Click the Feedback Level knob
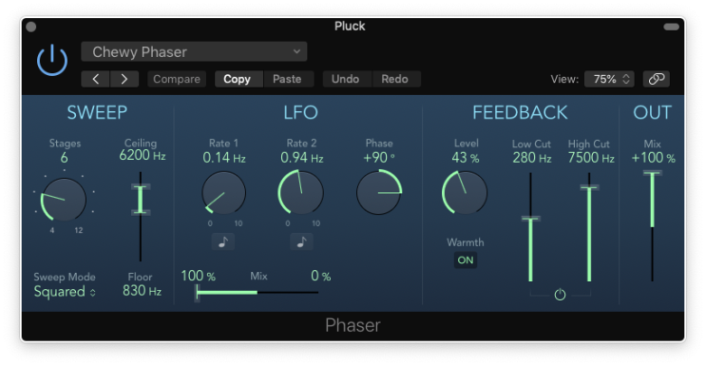The height and width of the screenshot is (366, 706). [x=465, y=192]
